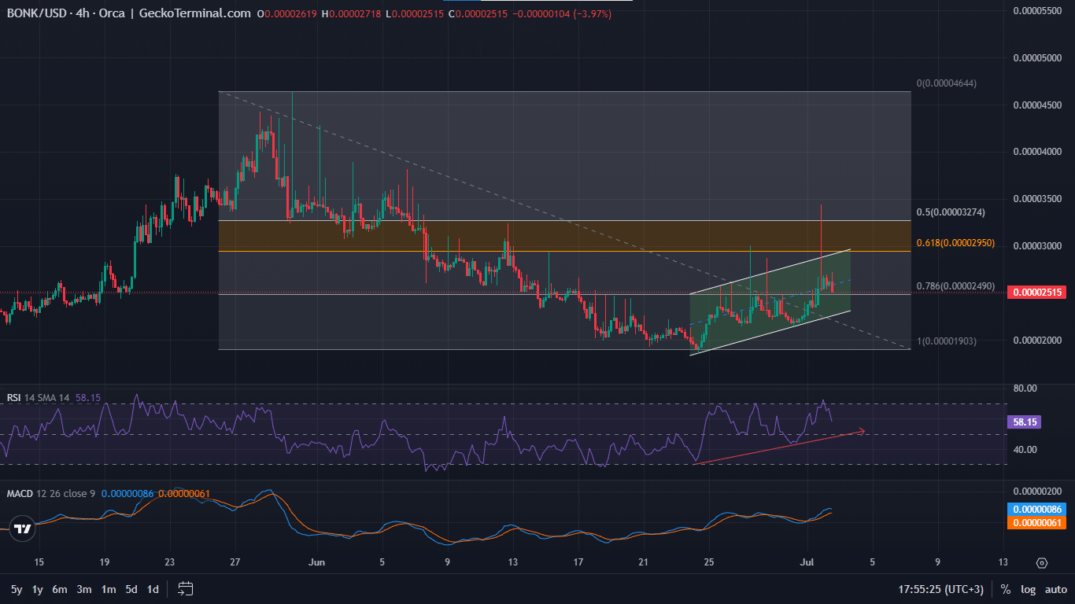Click the RSI value tag 58.15
The height and width of the screenshot is (604, 1075).
[x=1025, y=422]
